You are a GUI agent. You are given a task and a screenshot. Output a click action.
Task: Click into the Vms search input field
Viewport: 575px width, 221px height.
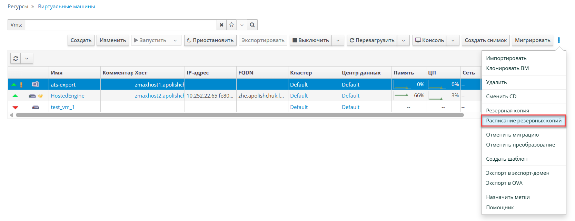click(x=121, y=25)
